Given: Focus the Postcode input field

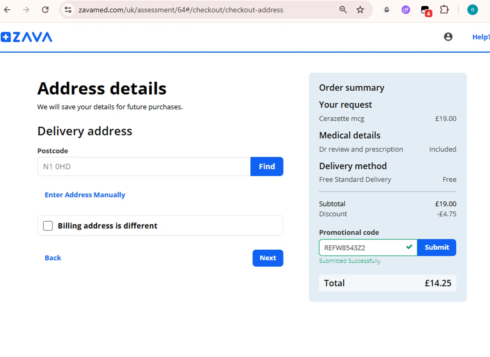Looking at the screenshot, I should (x=144, y=166).
